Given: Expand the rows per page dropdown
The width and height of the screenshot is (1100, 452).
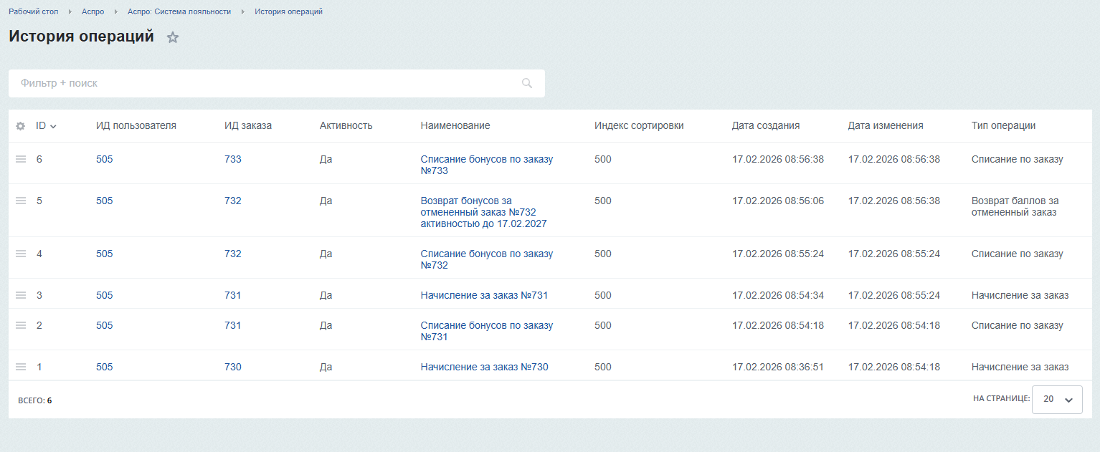Looking at the screenshot, I should pyautogui.click(x=1057, y=400).
